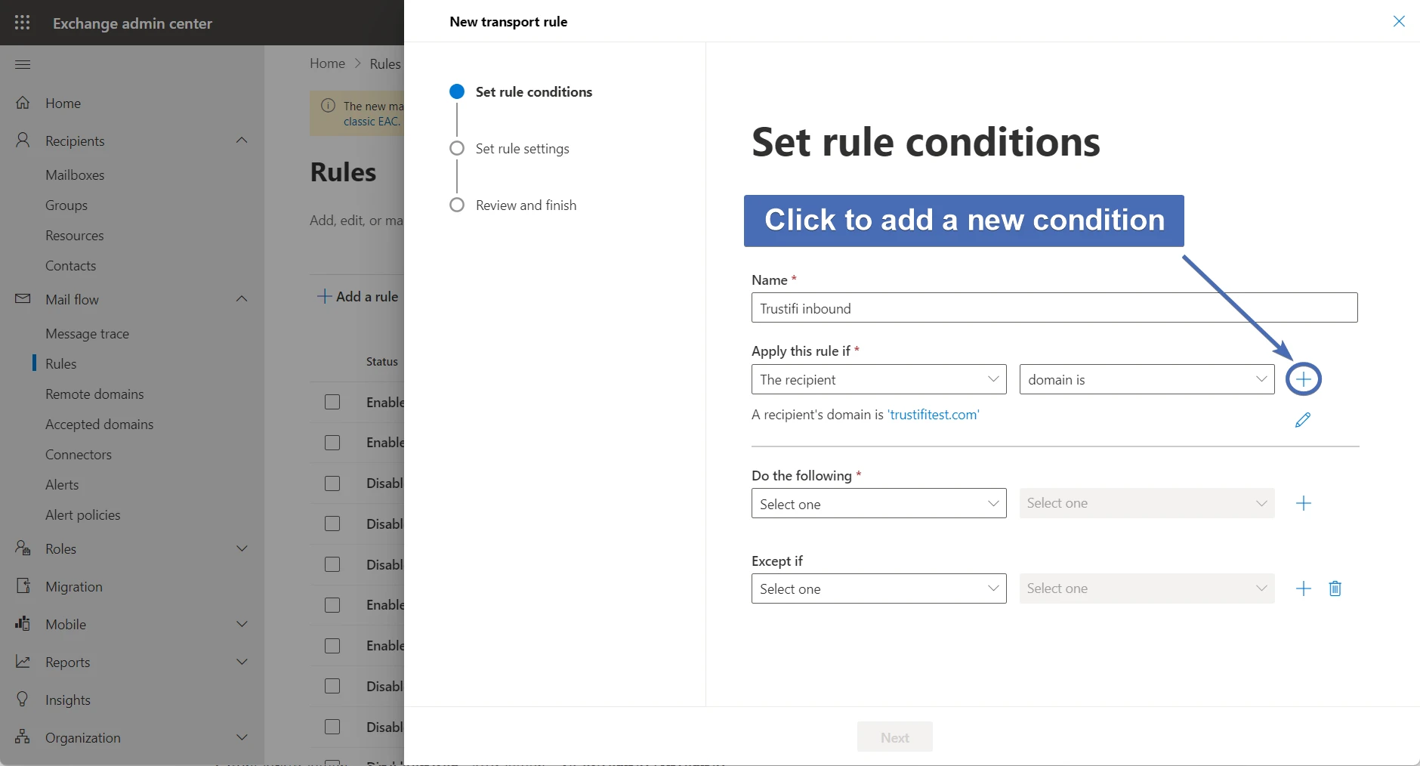
Task: Toggle the hamburger navigation menu
Action: tap(23, 64)
